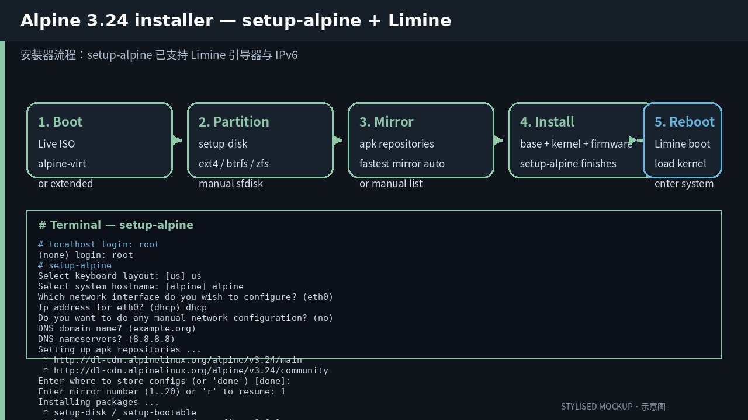The image size is (748, 420).
Task: Click 'DNS domain name? (example.org)' line
Action: 117,328
